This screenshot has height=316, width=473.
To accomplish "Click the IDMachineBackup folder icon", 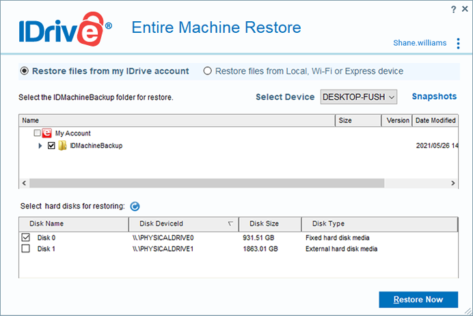I will [x=62, y=146].
